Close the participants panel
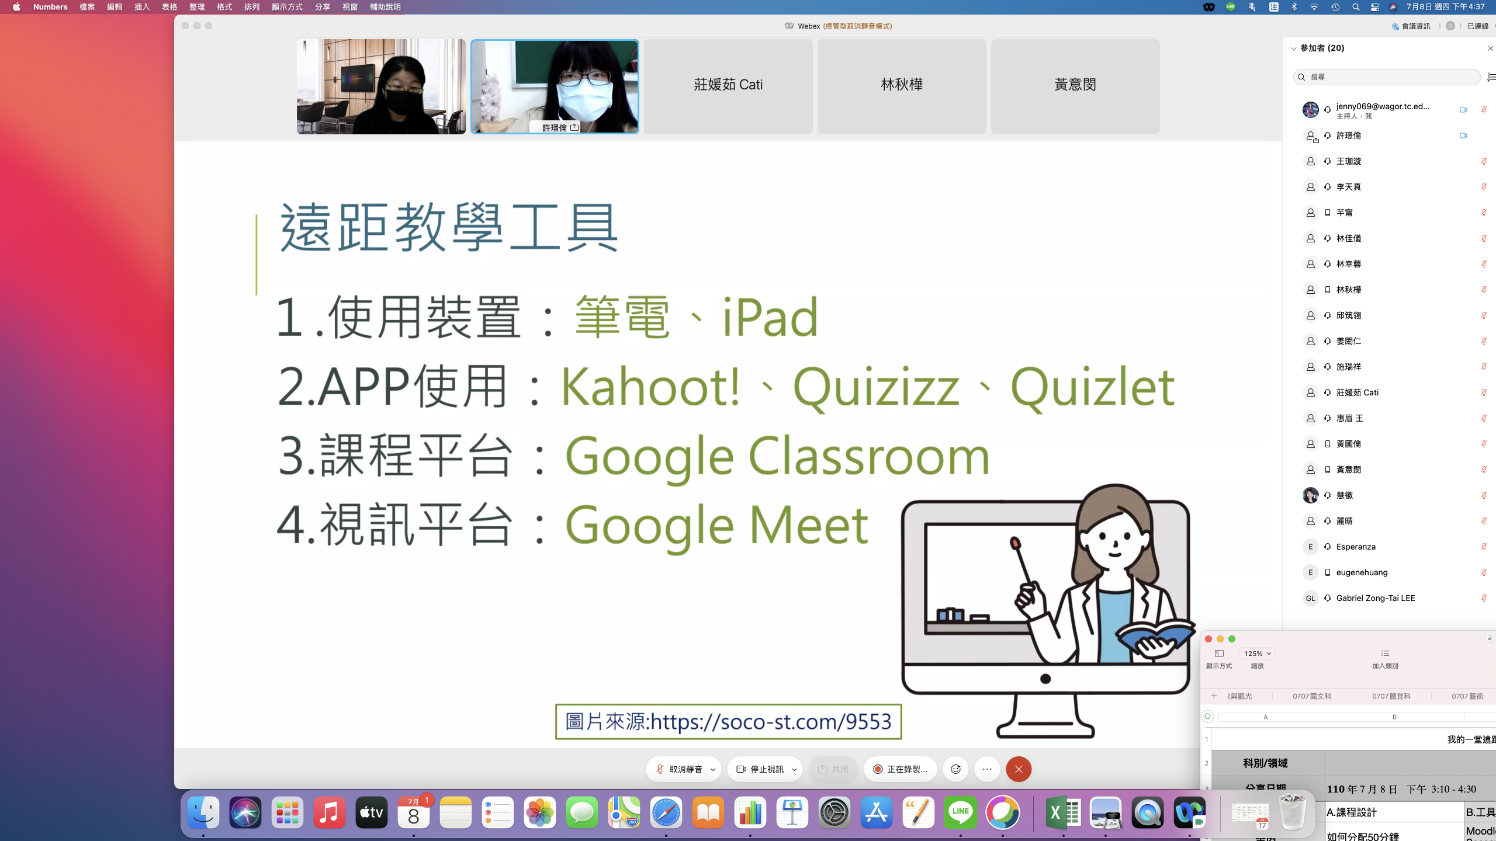This screenshot has width=1496, height=841. tap(1490, 48)
